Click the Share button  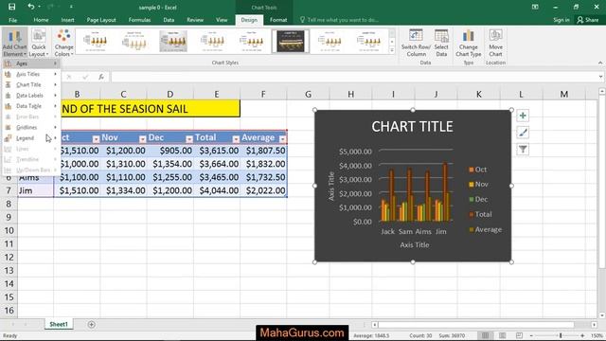(588, 20)
